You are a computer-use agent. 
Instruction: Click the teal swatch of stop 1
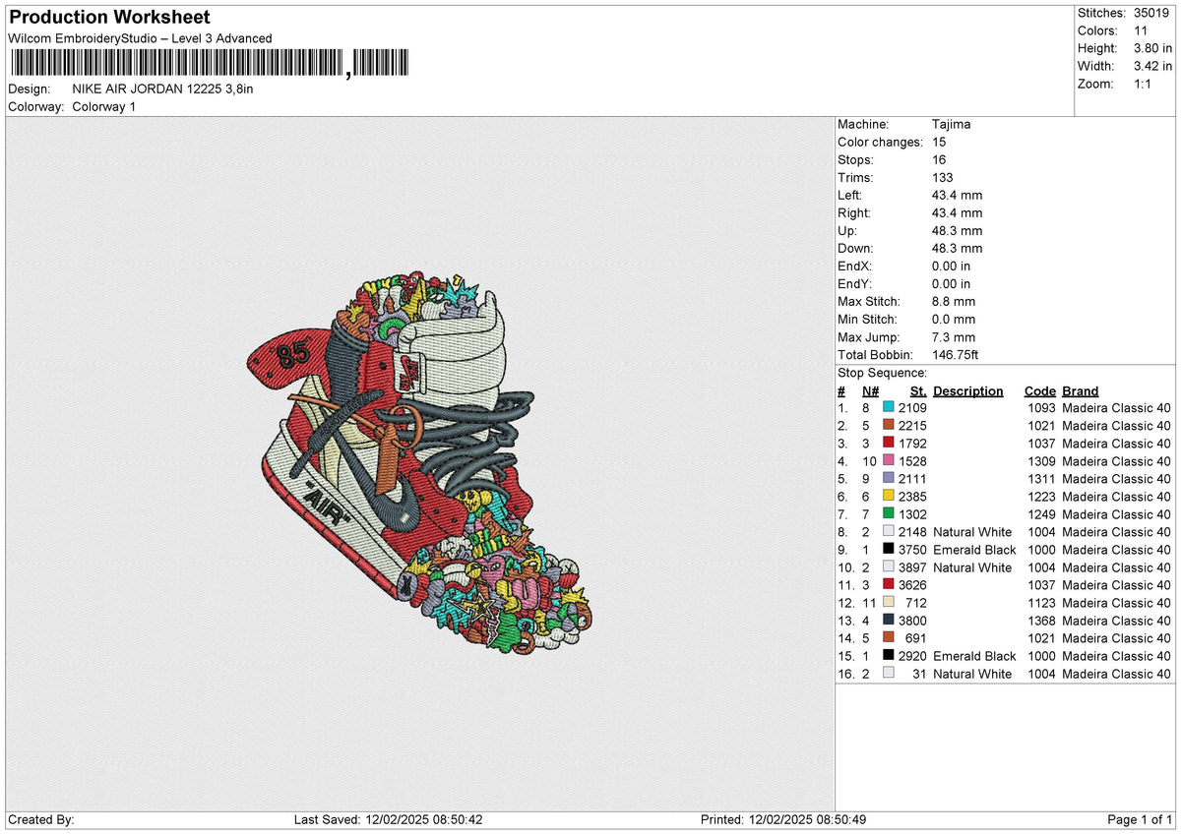pyautogui.click(x=889, y=408)
